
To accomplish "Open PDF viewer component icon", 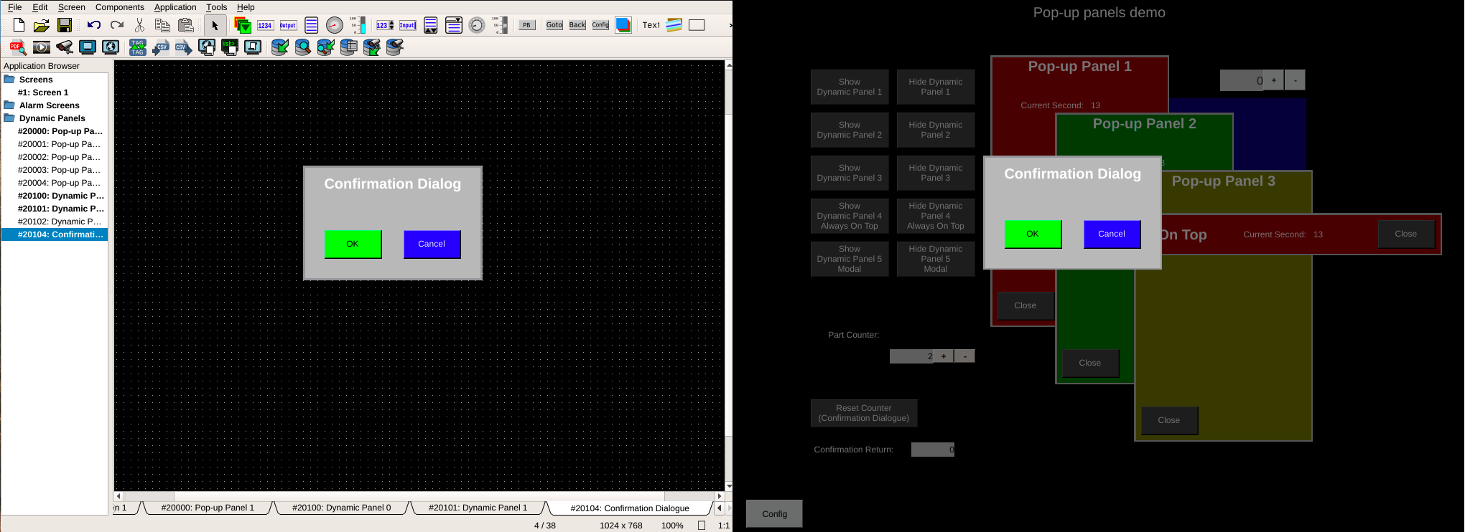I will [18, 47].
